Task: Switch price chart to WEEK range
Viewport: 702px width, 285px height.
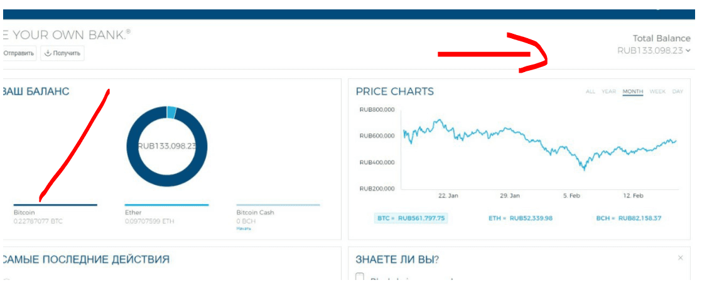Action: (x=657, y=91)
